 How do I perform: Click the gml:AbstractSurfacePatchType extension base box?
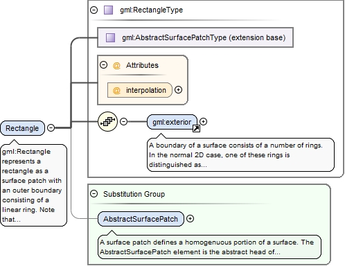(x=195, y=37)
